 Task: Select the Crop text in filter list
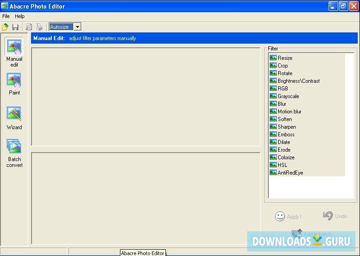point(283,66)
